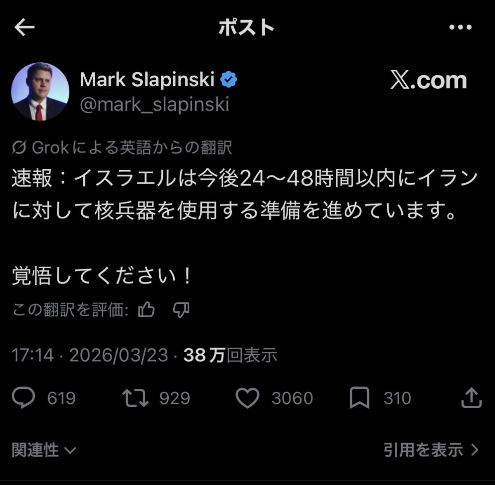The height and width of the screenshot is (485, 495).
Task: Open the three-dot more options menu
Action: [x=460, y=28]
